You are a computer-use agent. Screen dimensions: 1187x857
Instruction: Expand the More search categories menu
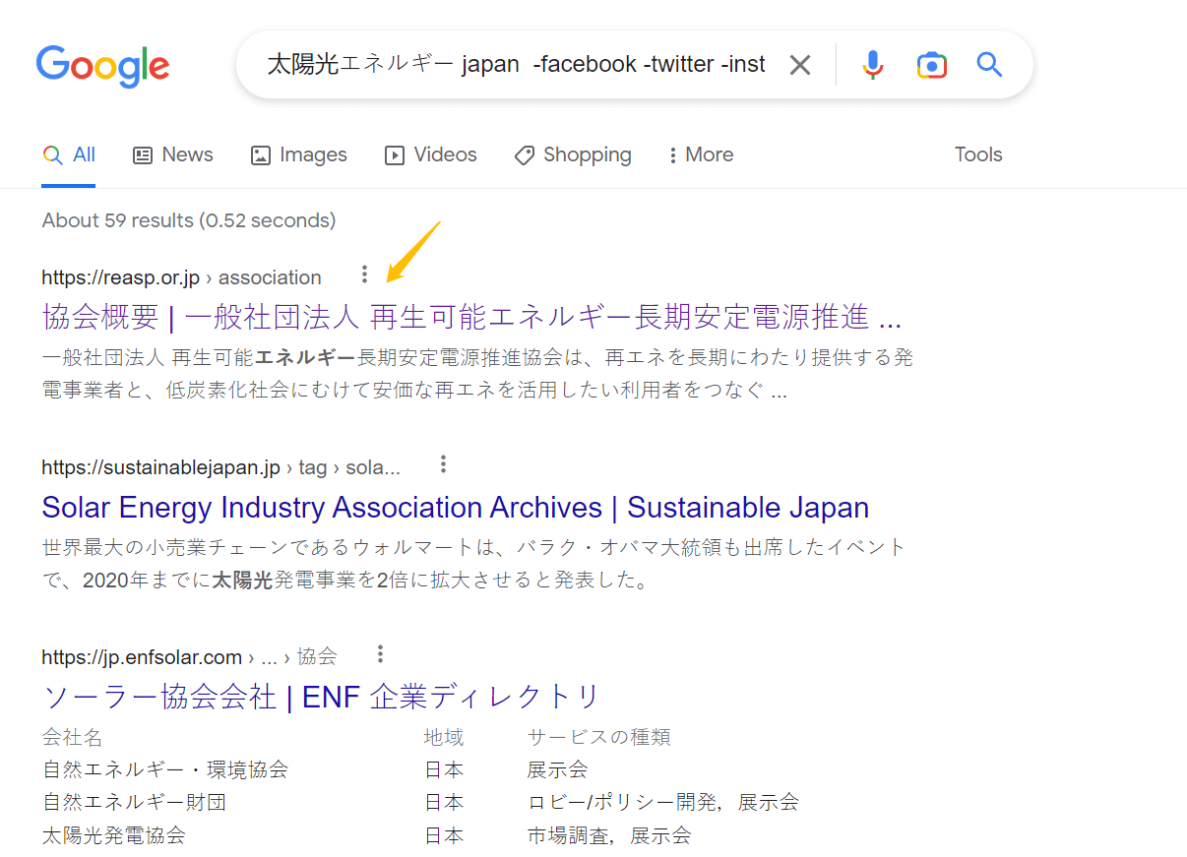701,154
